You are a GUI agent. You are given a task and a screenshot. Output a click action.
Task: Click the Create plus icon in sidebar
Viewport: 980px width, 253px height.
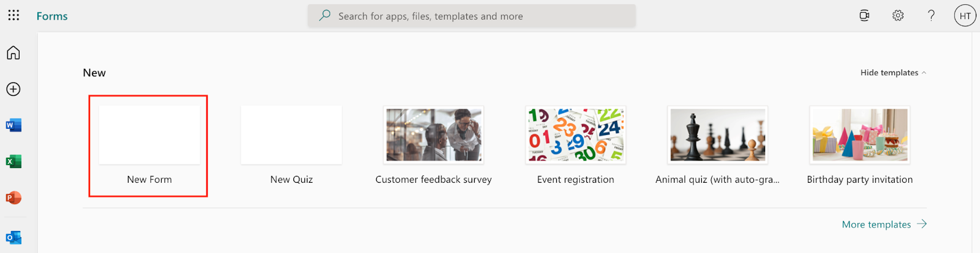(13, 89)
